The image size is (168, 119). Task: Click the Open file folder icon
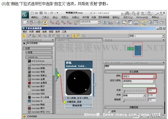tap(37, 13)
